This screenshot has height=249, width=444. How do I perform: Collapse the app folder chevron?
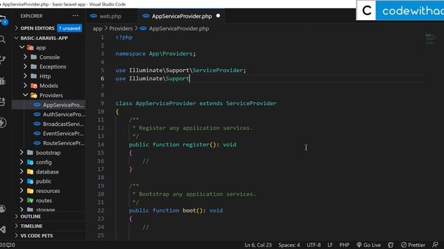pyautogui.click(x=22, y=48)
